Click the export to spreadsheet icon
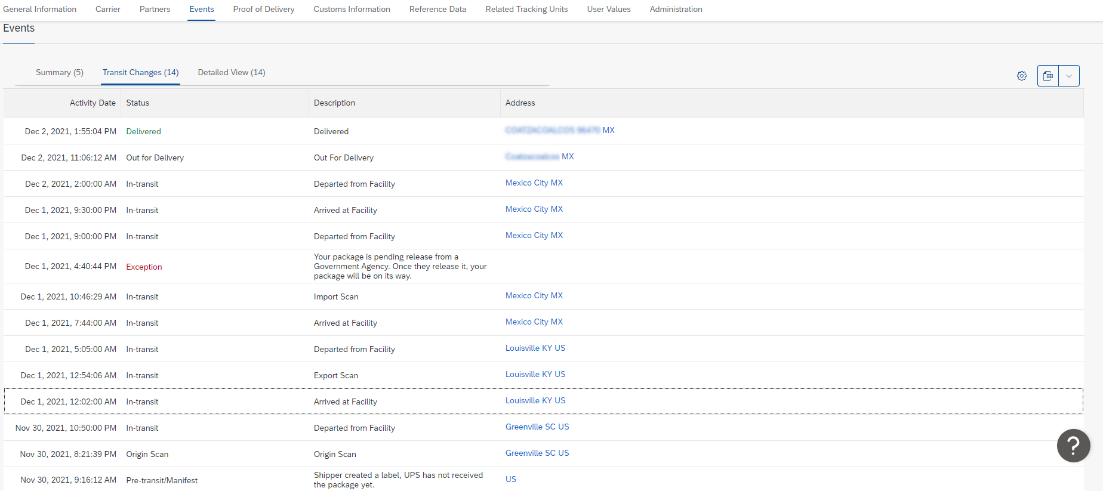Image resolution: width=1103 pixels, height=491 pixels. point(1048,76)
